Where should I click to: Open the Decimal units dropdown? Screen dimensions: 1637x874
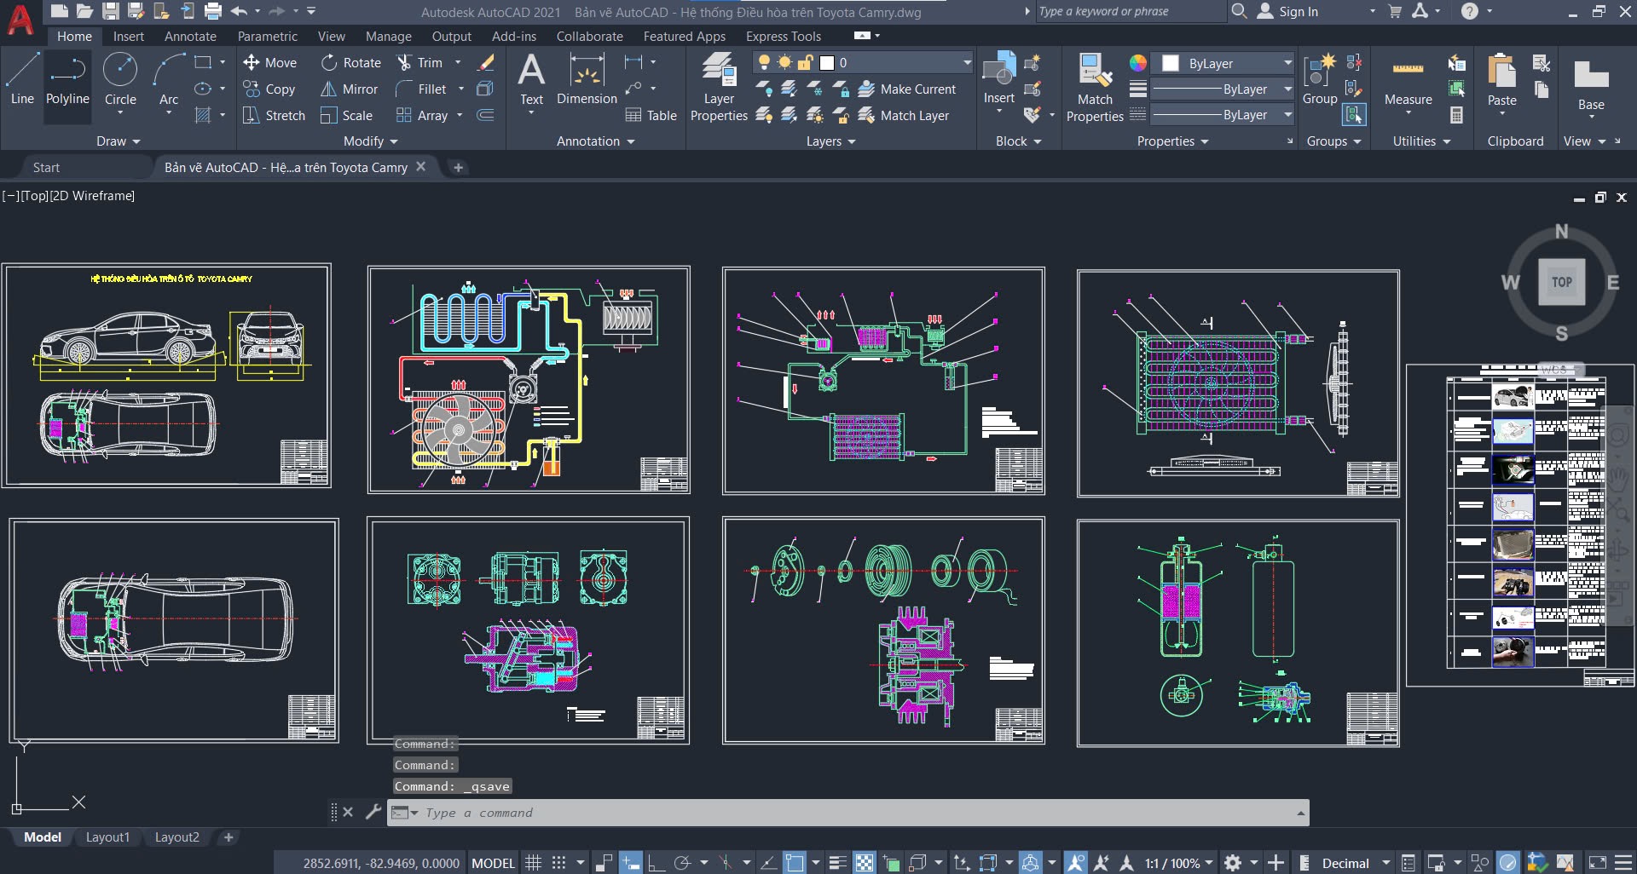1355,862
